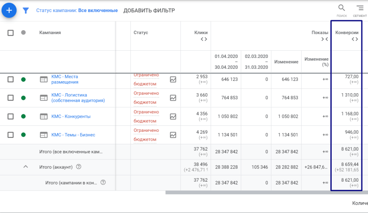The width and height of the screenshot is (368, 213).
Task: Click the green status dot for КМС - Темы - Бизнес
Action: point(23,135)
